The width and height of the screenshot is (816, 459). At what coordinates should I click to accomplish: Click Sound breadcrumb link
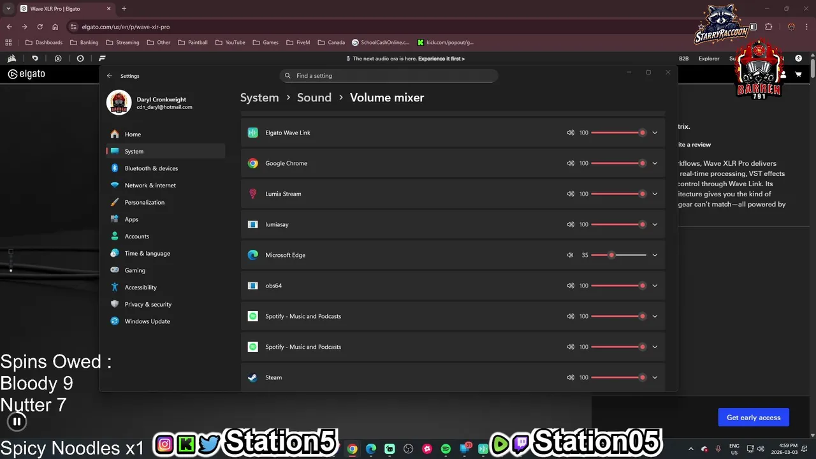[314, 98]
